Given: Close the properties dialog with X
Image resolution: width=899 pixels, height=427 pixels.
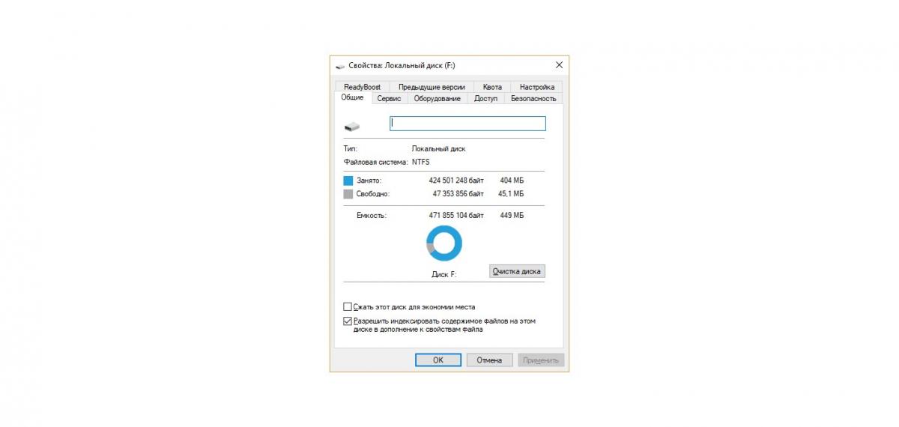Looking at the screenshot, I should (559, 65).
